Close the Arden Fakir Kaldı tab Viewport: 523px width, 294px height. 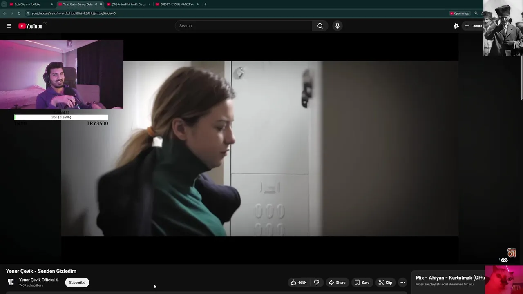[150, 4]
